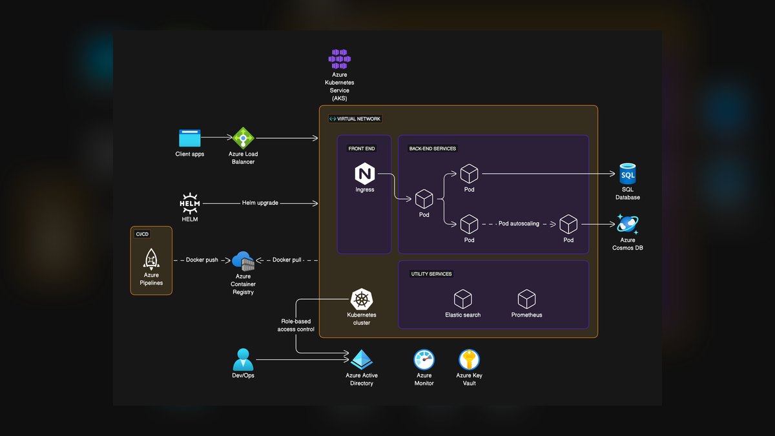775x436 pixels.
Task: Select the Client apps window icon
Action: [190, 138]
